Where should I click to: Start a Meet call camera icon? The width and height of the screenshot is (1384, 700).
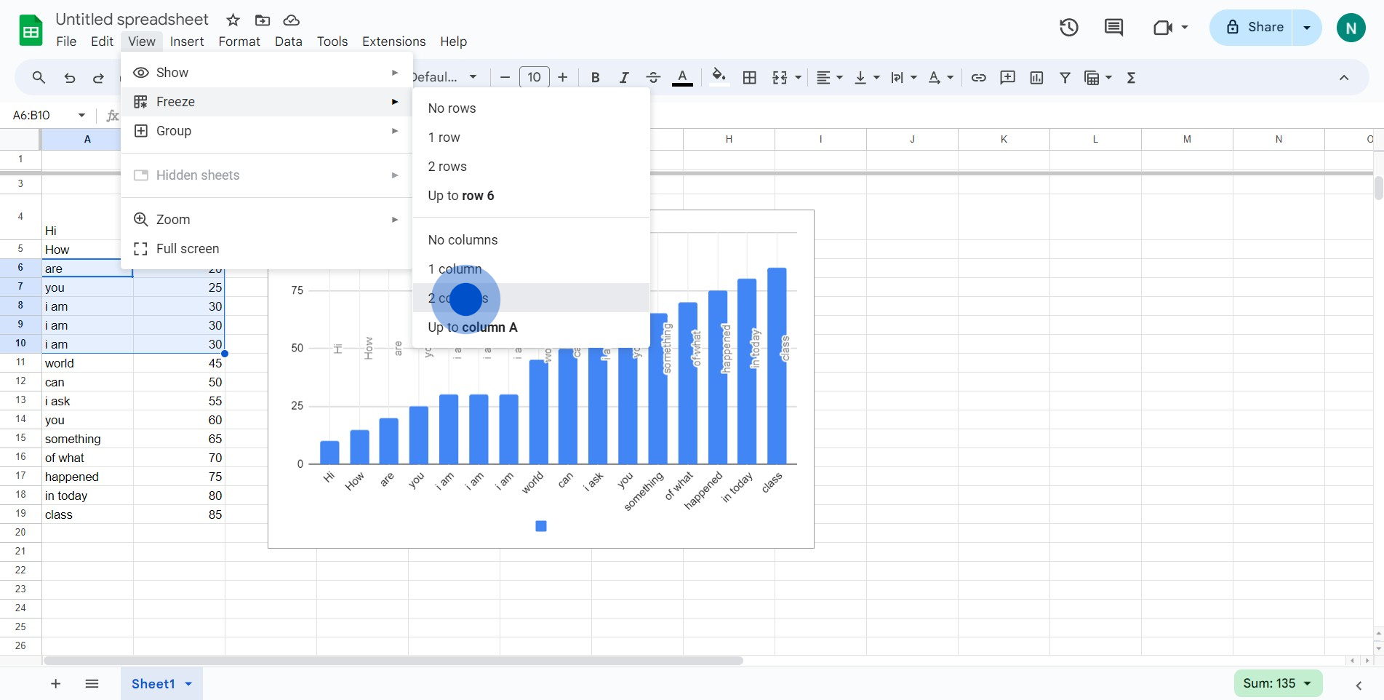pos(1163,28)
